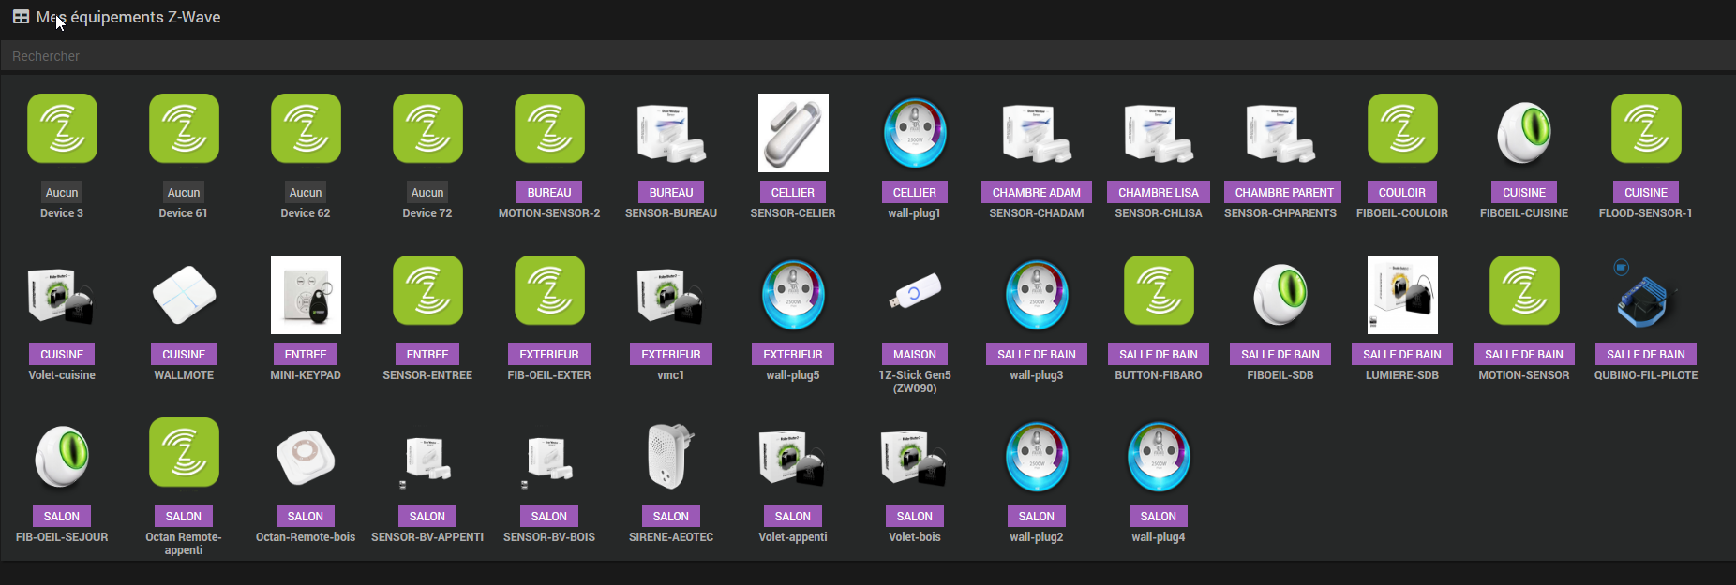Open the Device 62 icon
Viewport: 1736px width, 585px height.
[306, 128]
